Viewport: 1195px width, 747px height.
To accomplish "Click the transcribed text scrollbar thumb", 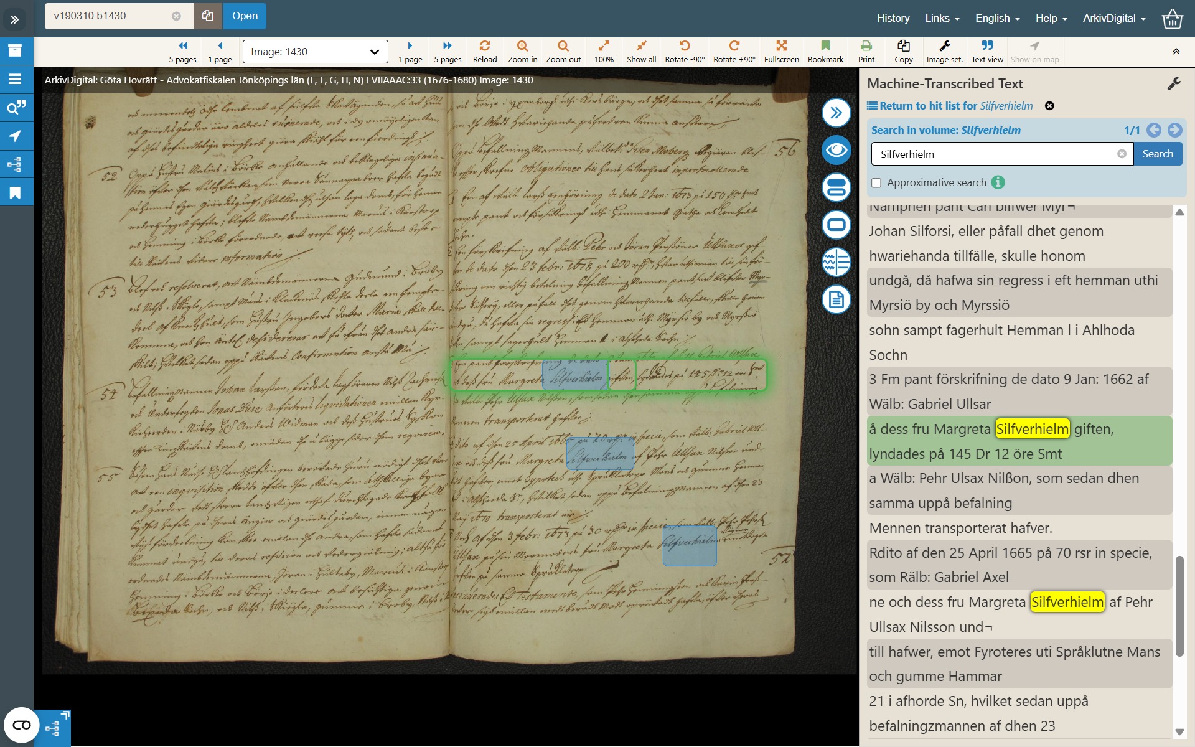I will coord(1179,606).
